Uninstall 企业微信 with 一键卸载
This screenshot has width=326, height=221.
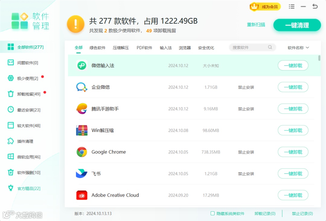click(x=293, y=87)
